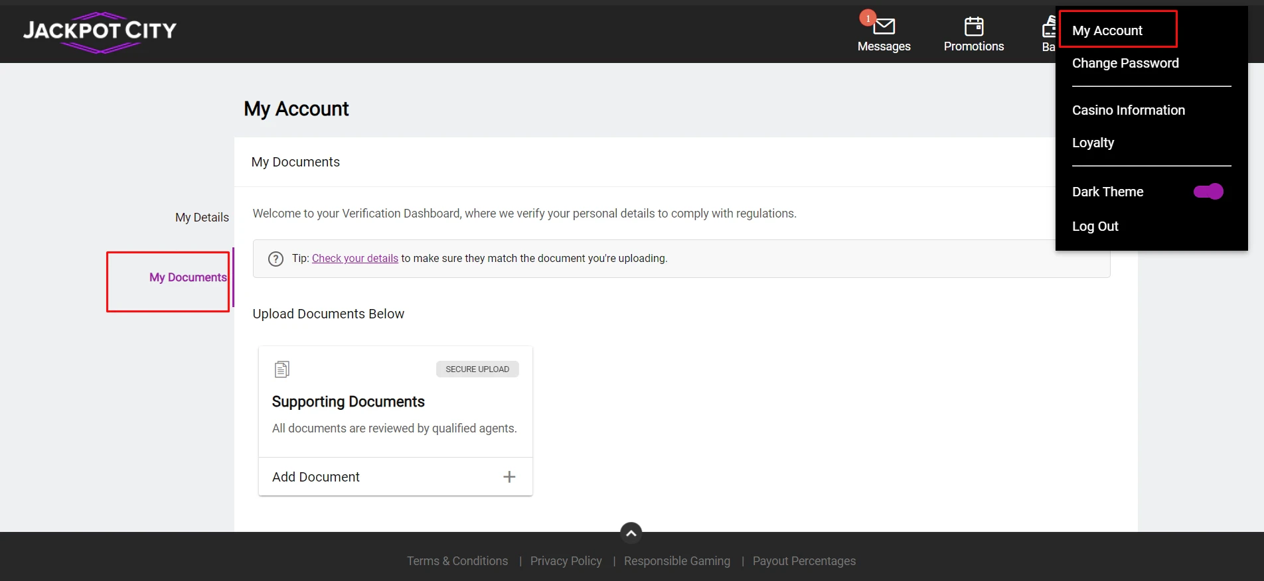Click the Supporting Documents file icon
The width and height of the screenshot is (1264, 581).
[282, 369]
